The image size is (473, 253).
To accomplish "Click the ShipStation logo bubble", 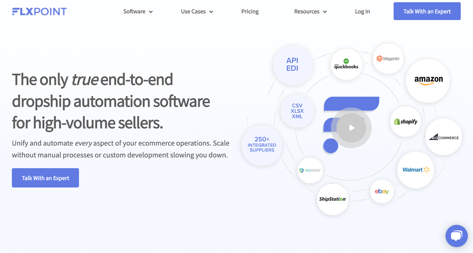I will (333, 199).
